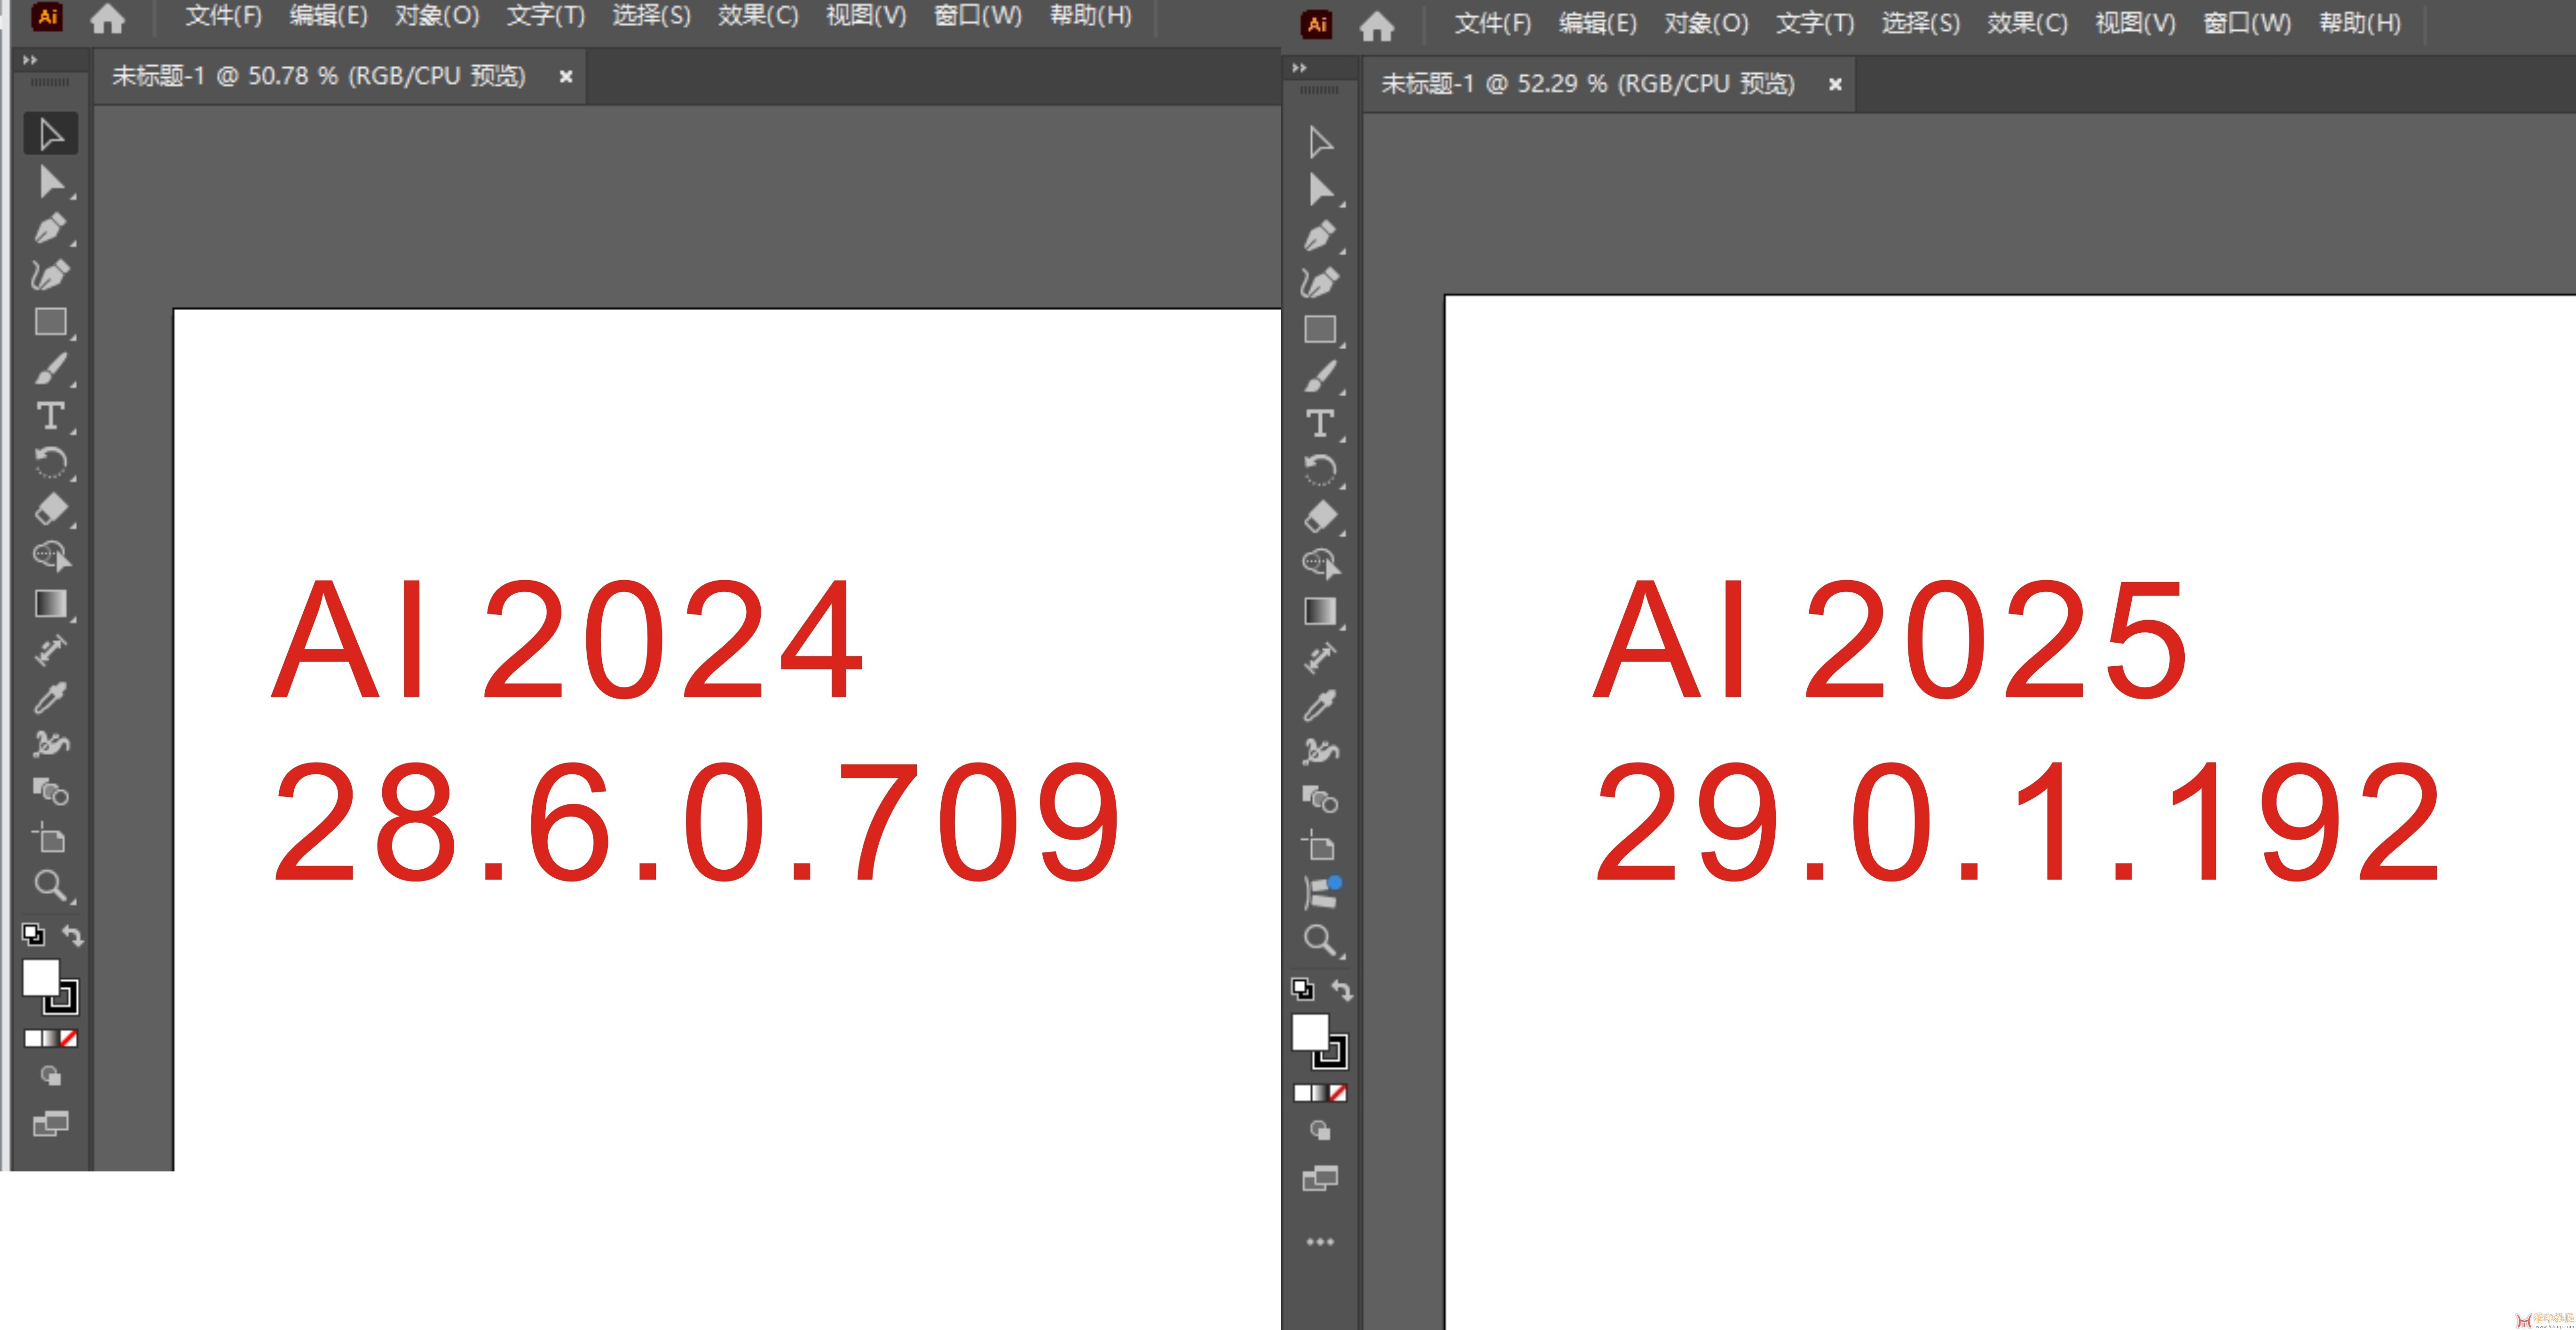Image resolution: width=2576 pixels, height=1330 pixels.
Task: Activate the Zoom tool in right window
Action: 1320,940
